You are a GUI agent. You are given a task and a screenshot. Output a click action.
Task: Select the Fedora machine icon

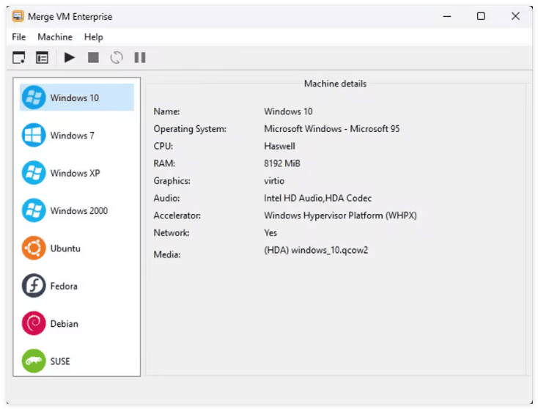(34, 285)
